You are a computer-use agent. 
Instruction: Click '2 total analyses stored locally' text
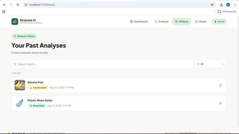pyautogui.click(x=30, y=53)
